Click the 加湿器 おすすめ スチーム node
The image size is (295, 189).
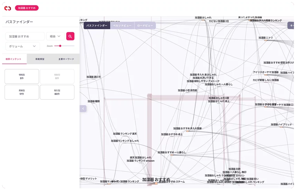[x=173, y=182]
